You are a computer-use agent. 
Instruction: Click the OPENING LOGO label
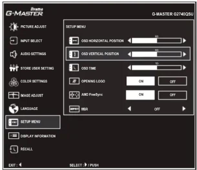tap(93, 81)
